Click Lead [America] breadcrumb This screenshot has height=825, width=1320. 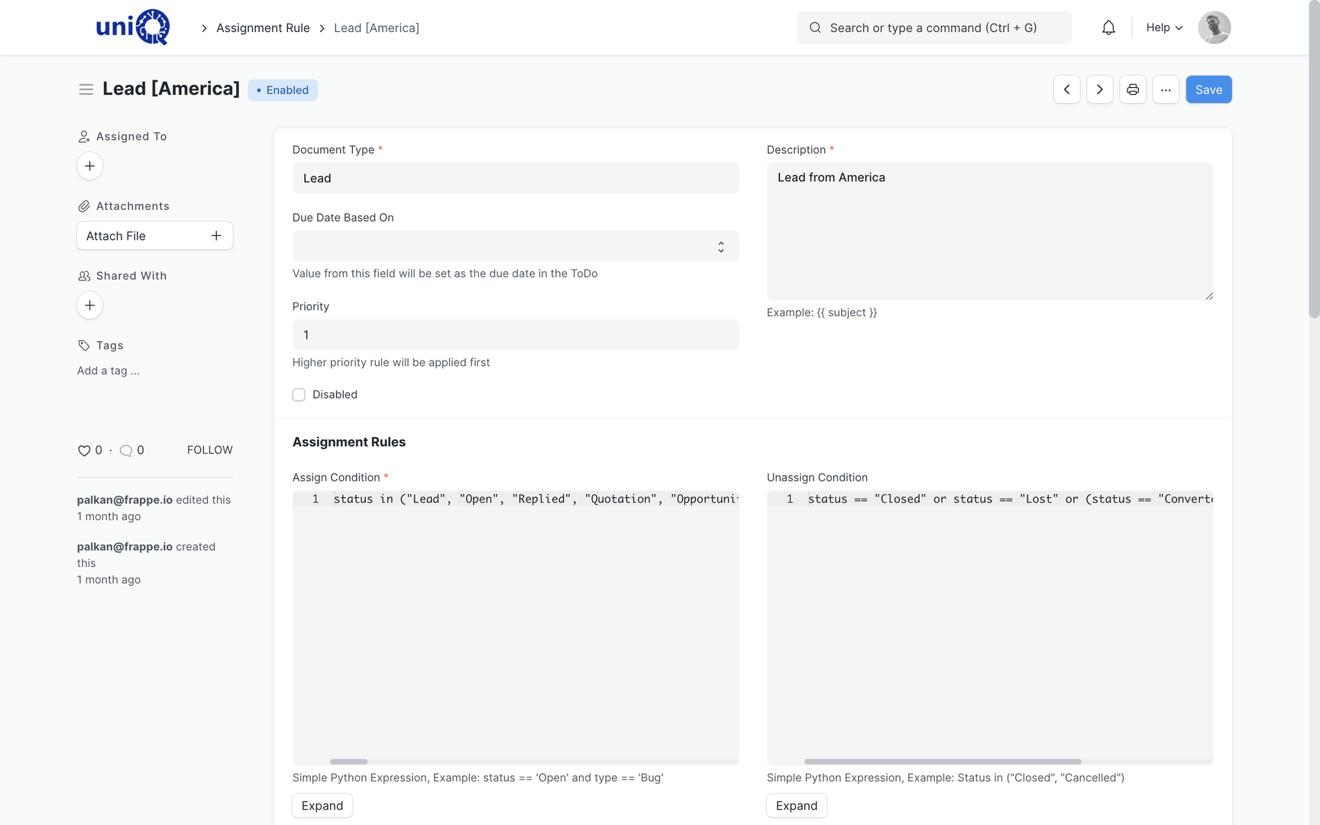pos(377,27)
